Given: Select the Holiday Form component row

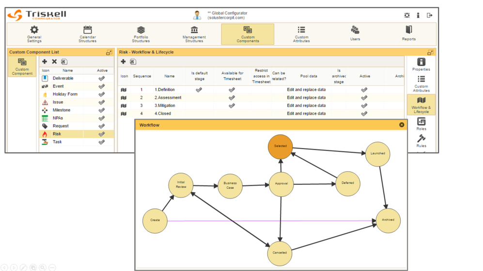Looking at the screenshot, I should pyautogui.click(x=77, y=94).
